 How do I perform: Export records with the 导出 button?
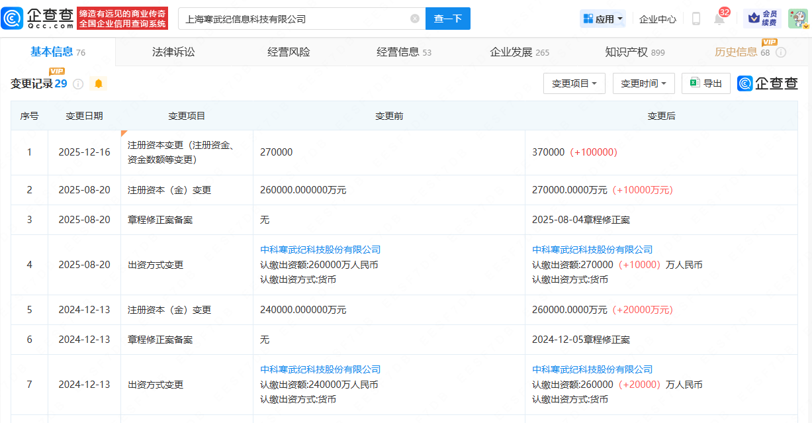coord(705,83)
